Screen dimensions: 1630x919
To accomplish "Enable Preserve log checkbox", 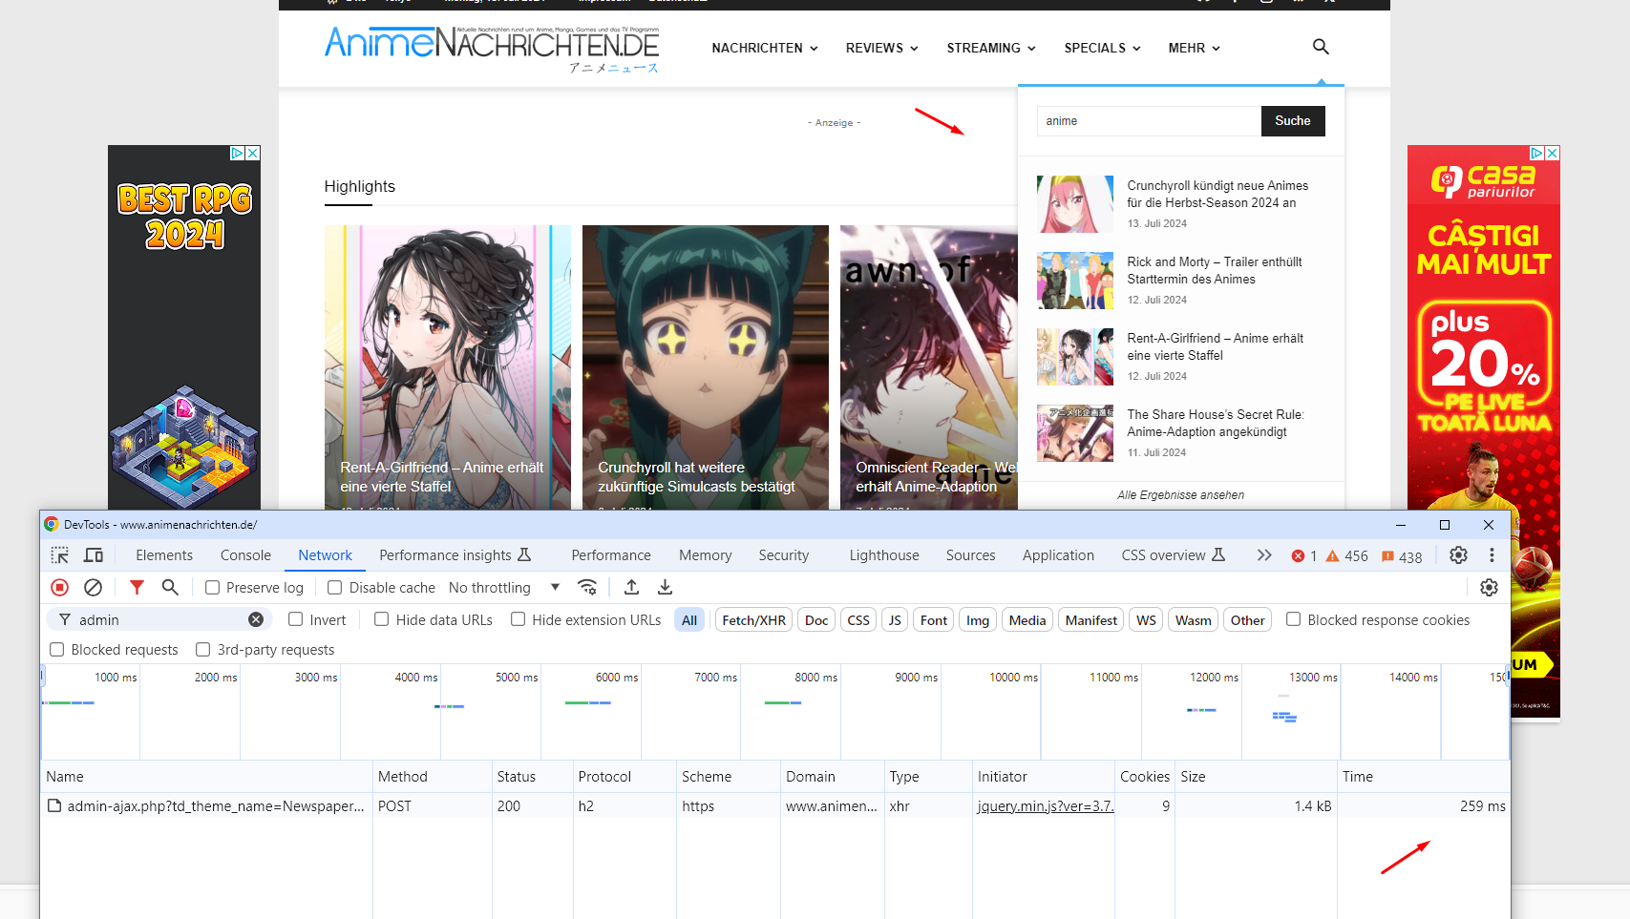I will tap(213, 588).
